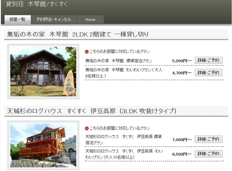Click すくすく 伊豆高原 標準宿泊プラン text

(x=124, y=140)
